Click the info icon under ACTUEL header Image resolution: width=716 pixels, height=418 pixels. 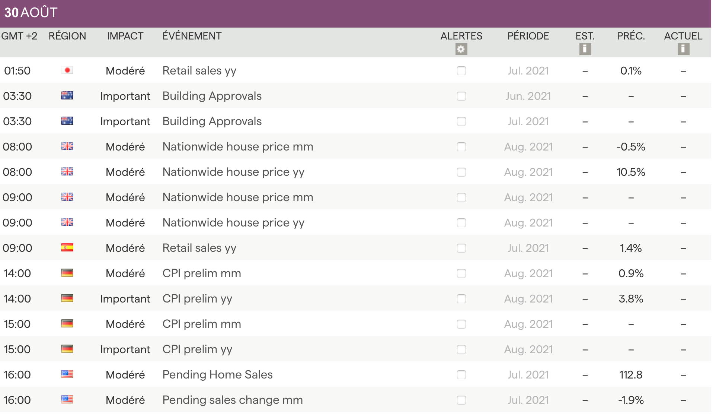[683, 49]
